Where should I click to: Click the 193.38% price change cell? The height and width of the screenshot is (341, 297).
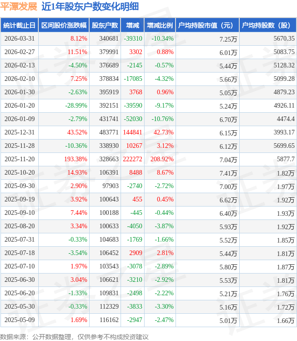pos(76,159)
